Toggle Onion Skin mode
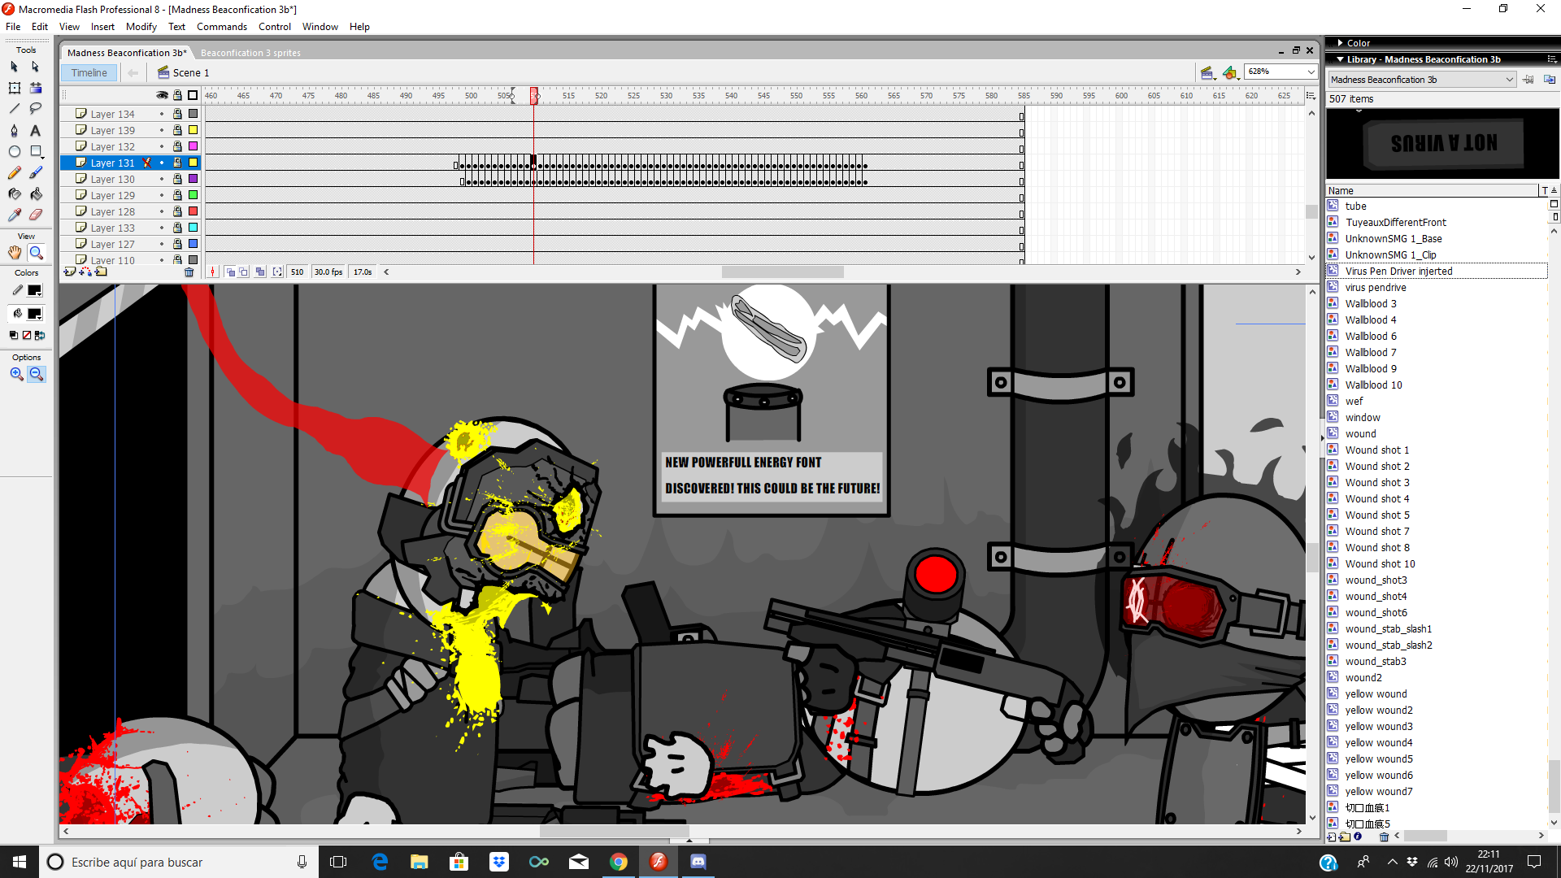 pos(231,272)
